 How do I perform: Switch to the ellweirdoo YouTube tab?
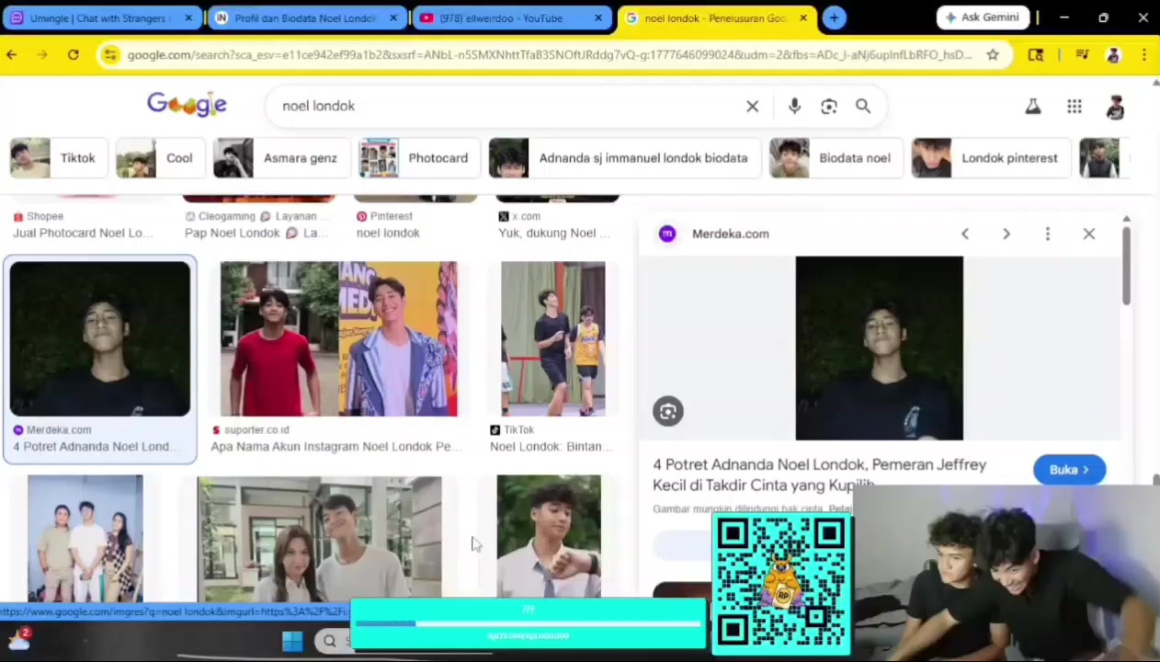[x=509, y=18]
